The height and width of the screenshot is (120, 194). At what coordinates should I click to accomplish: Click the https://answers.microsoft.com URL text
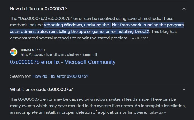coord(42,55)
